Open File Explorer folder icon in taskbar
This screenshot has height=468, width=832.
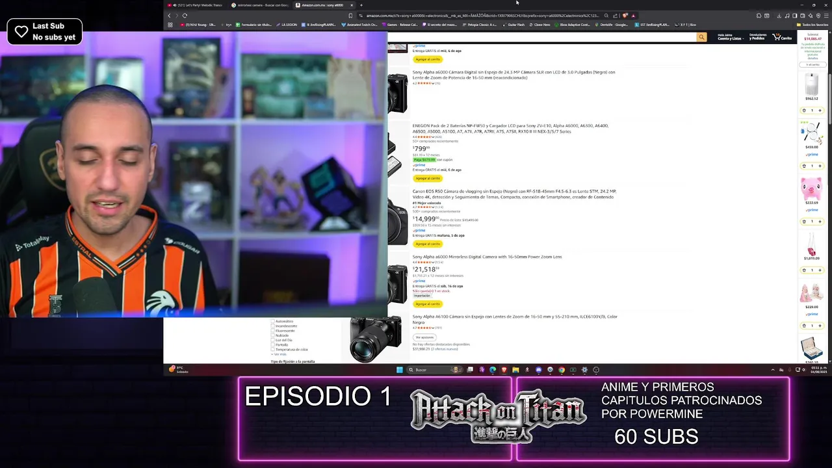click(515, 370)
